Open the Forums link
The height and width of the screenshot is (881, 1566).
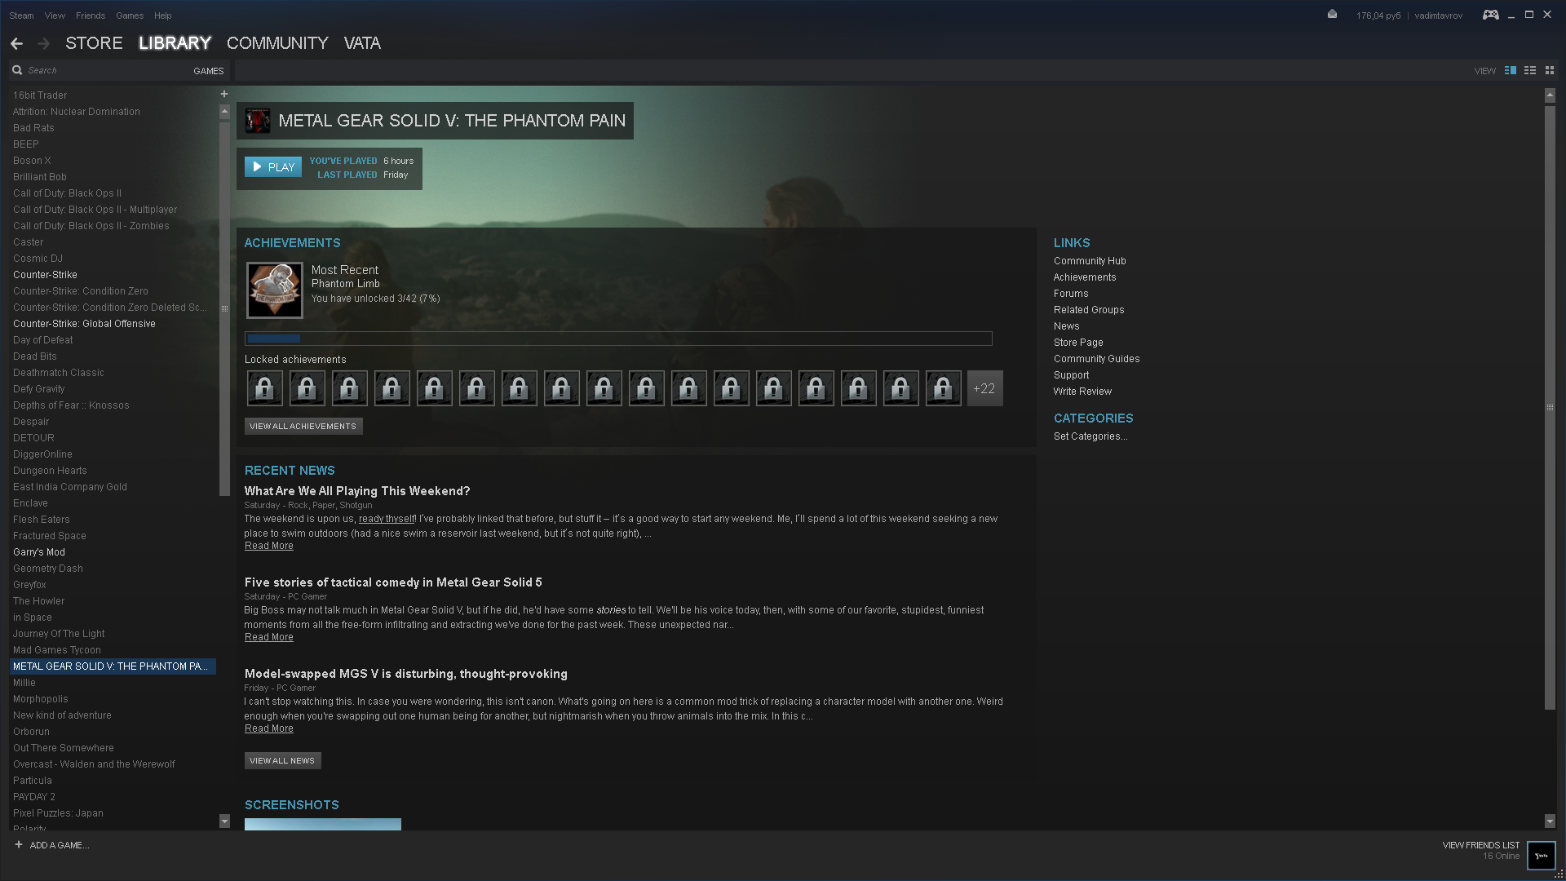(x=1071, y=294)
